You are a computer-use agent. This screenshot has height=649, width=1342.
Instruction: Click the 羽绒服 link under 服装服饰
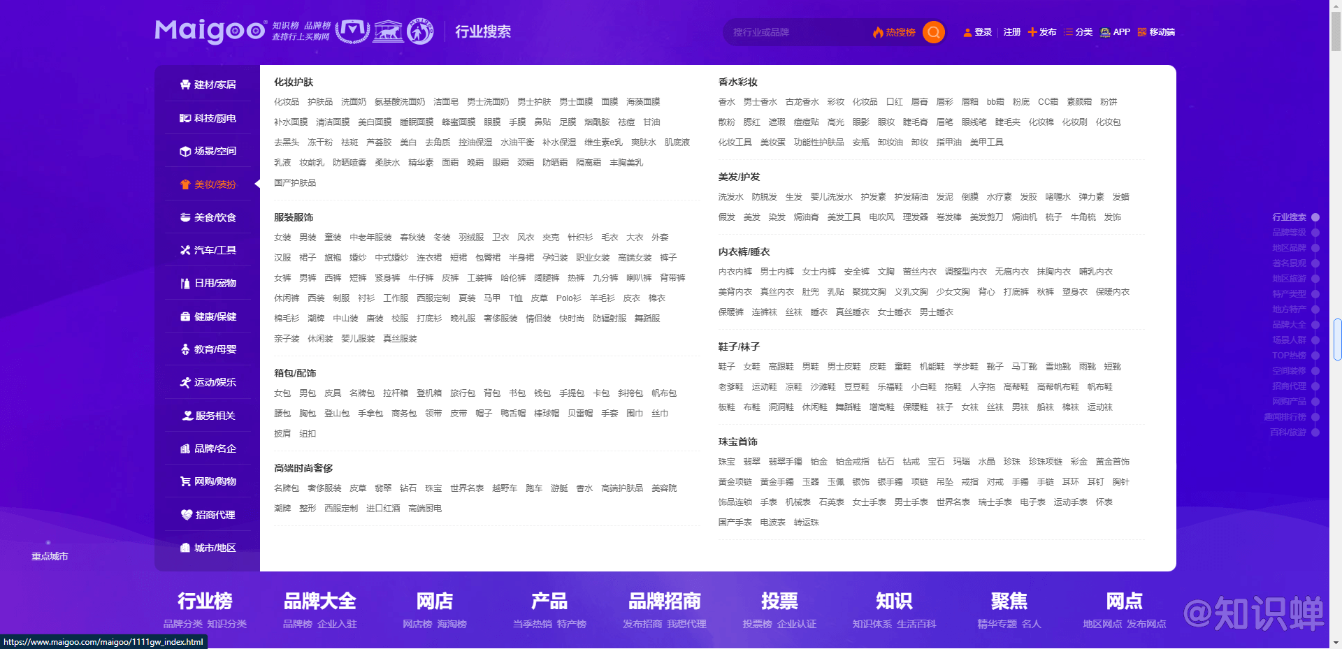tap(471, 238)
